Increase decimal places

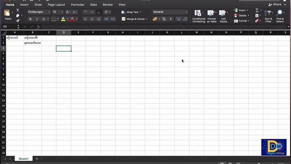[178, 19]
